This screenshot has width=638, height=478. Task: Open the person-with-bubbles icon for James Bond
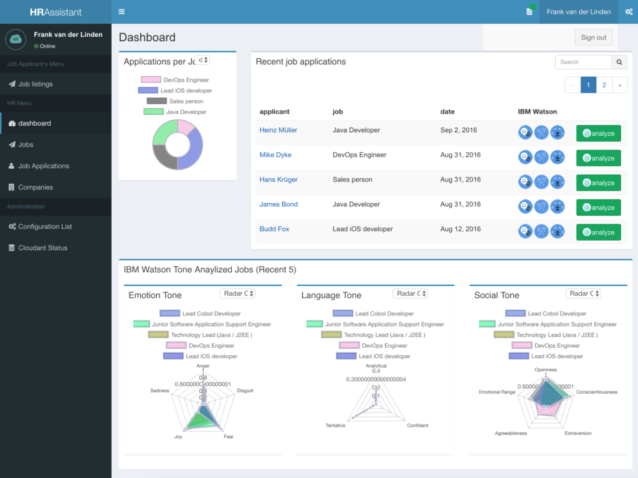pyautogui.click(x=541, y=207)
